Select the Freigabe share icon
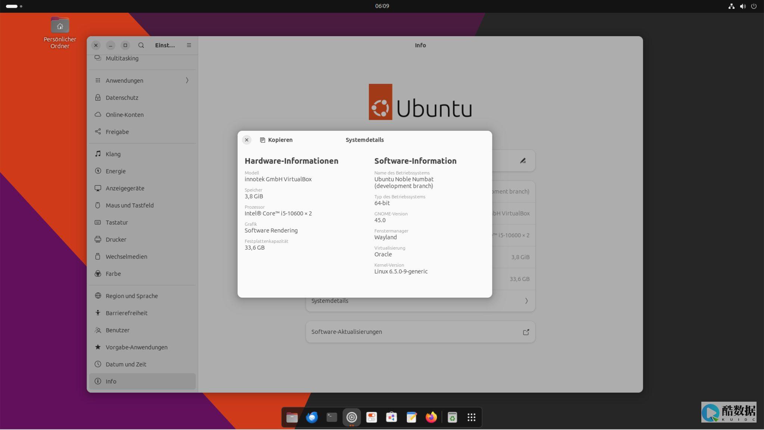The height and width of the screenshot is (430, 764). point(98,132)
